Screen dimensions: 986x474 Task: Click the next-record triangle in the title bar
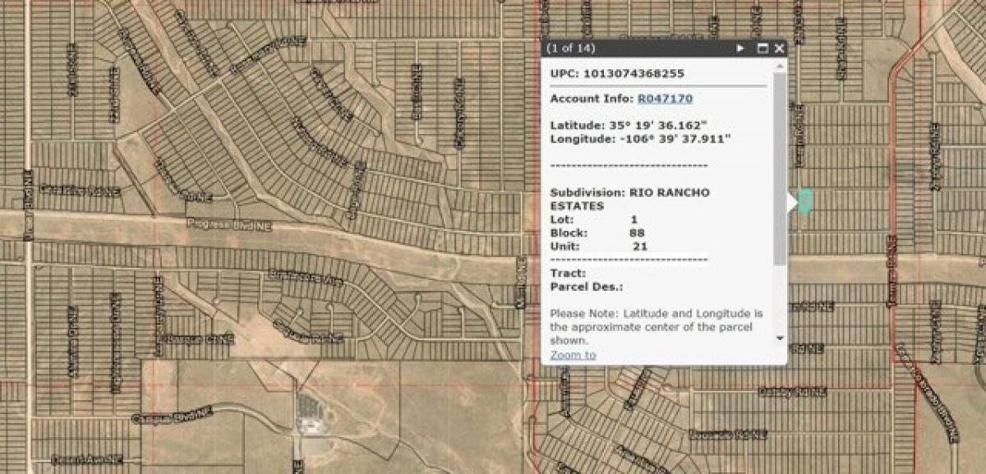point(740,48)
